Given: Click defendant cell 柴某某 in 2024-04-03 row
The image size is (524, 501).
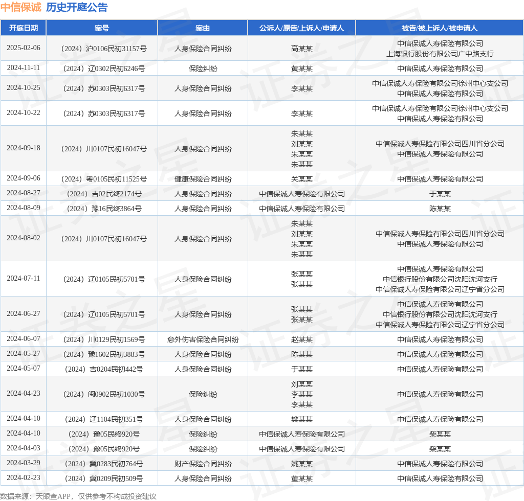Looking at the screenshot, I should (x=440, y=449).
